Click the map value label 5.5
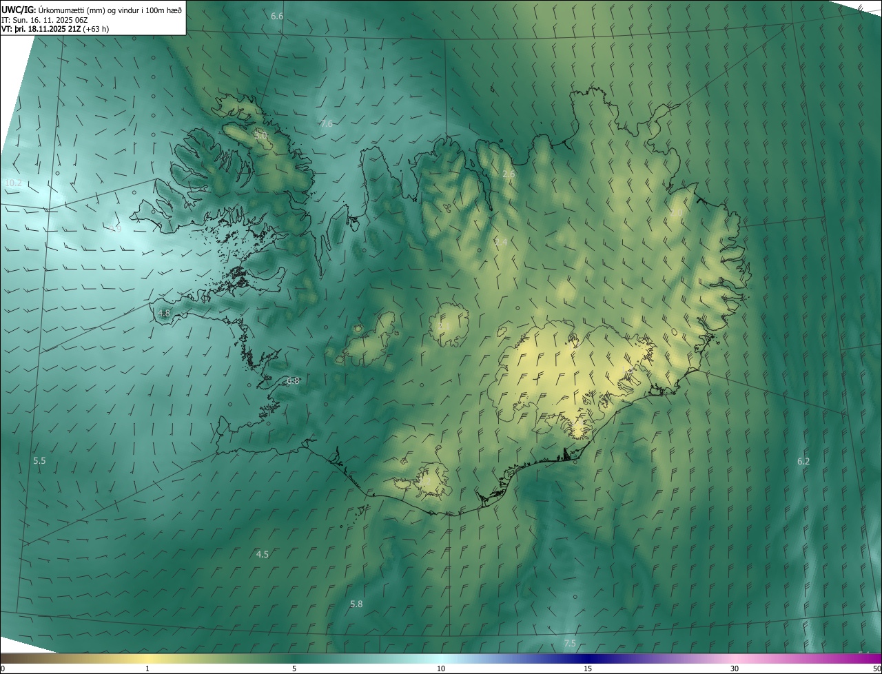This screenshot has width=882, height=674. click(x=39, y=460)
